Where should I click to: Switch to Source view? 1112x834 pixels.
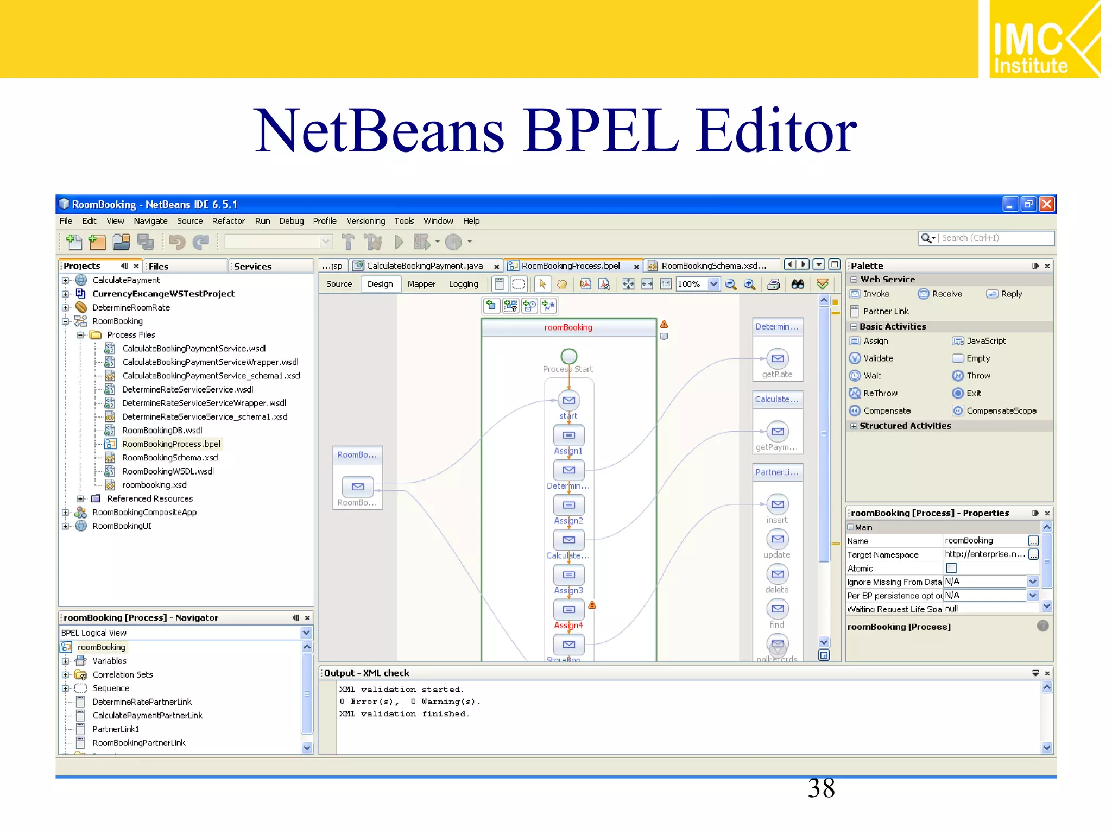click(x=339, y=284)
